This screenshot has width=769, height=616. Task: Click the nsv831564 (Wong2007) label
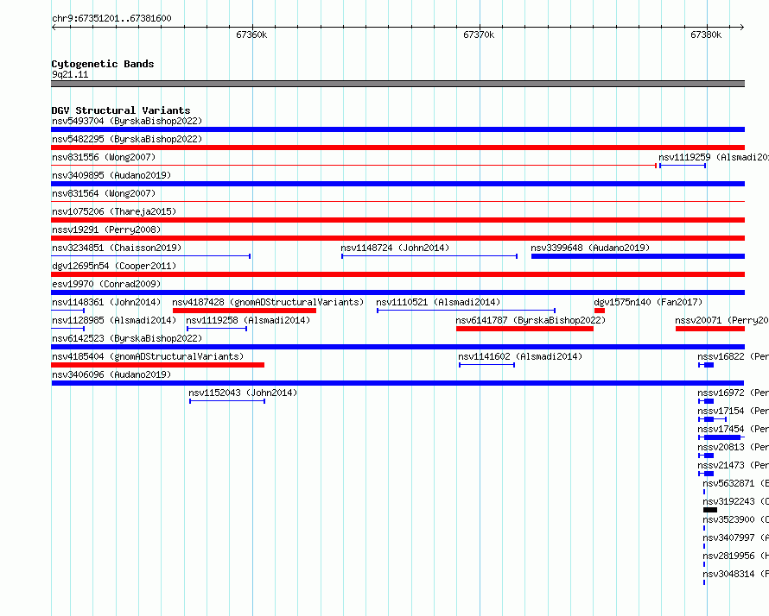pyautogui.click(x=104, y=193)
